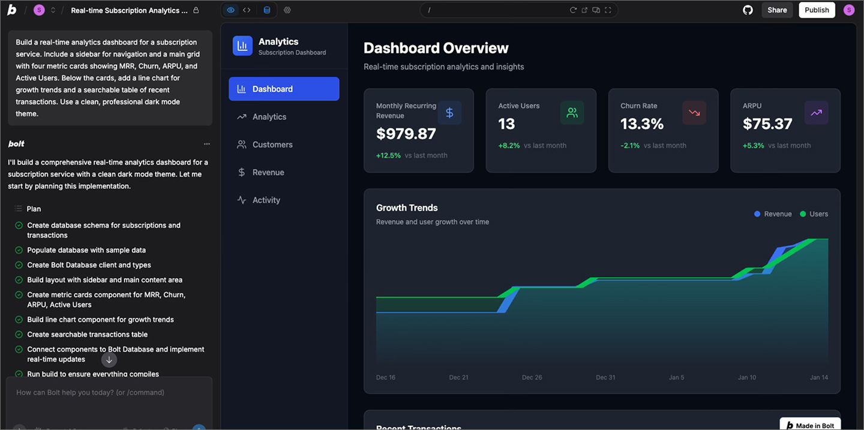This screenshot has width=864, height=430.
Task: Click the scroll-down arrow in chat
Action: pyautogui.click(x=109, y=359)
